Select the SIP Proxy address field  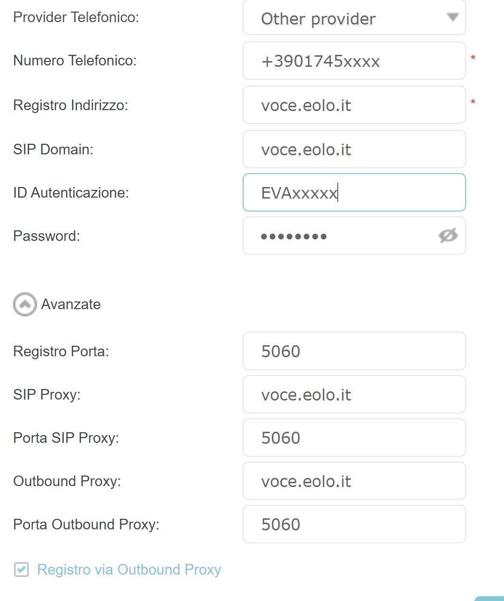[354, 394]
